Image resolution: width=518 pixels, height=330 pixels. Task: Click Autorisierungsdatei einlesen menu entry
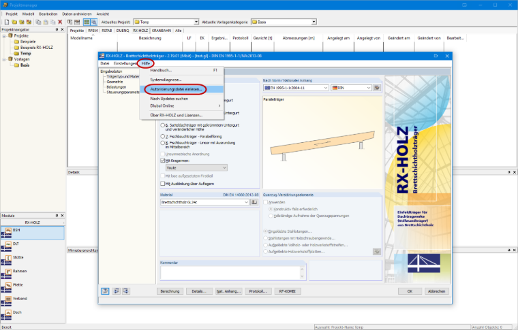point(182,89)
